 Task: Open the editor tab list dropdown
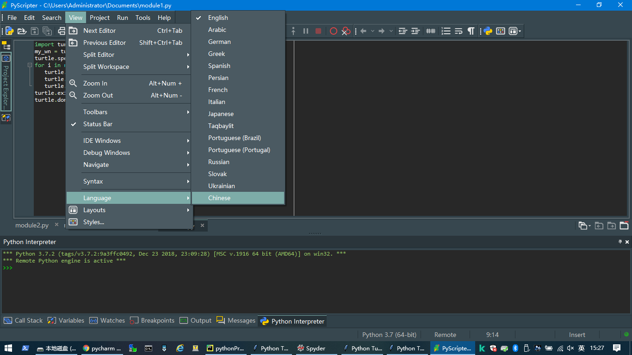pos(584,226)
